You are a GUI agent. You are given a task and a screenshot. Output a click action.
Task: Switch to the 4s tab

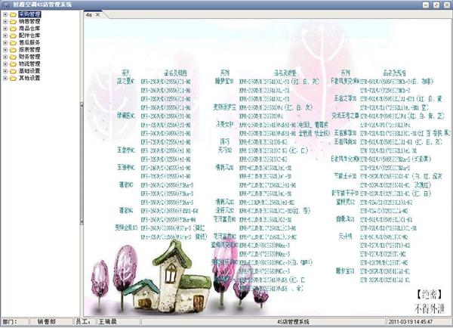click(89, 14)
